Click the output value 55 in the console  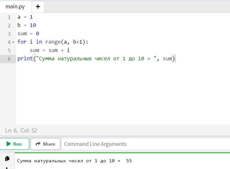(x=129, y=161)
